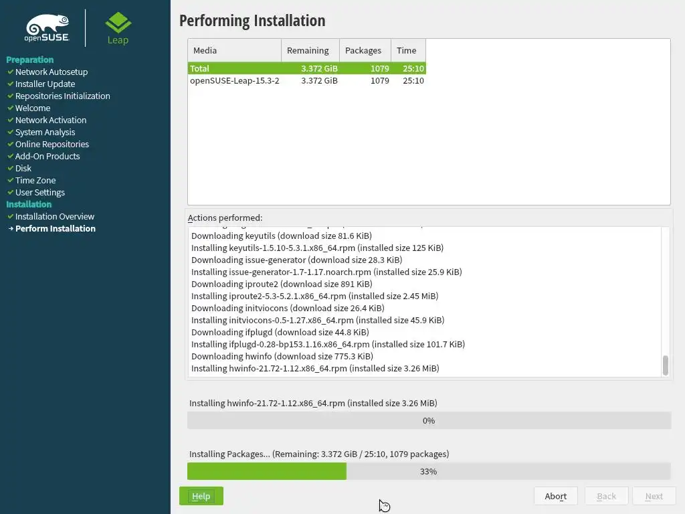Select Online Repositories step

[52, 145]
